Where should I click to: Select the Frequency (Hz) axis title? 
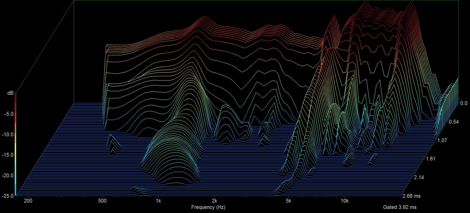click(208, 207)
